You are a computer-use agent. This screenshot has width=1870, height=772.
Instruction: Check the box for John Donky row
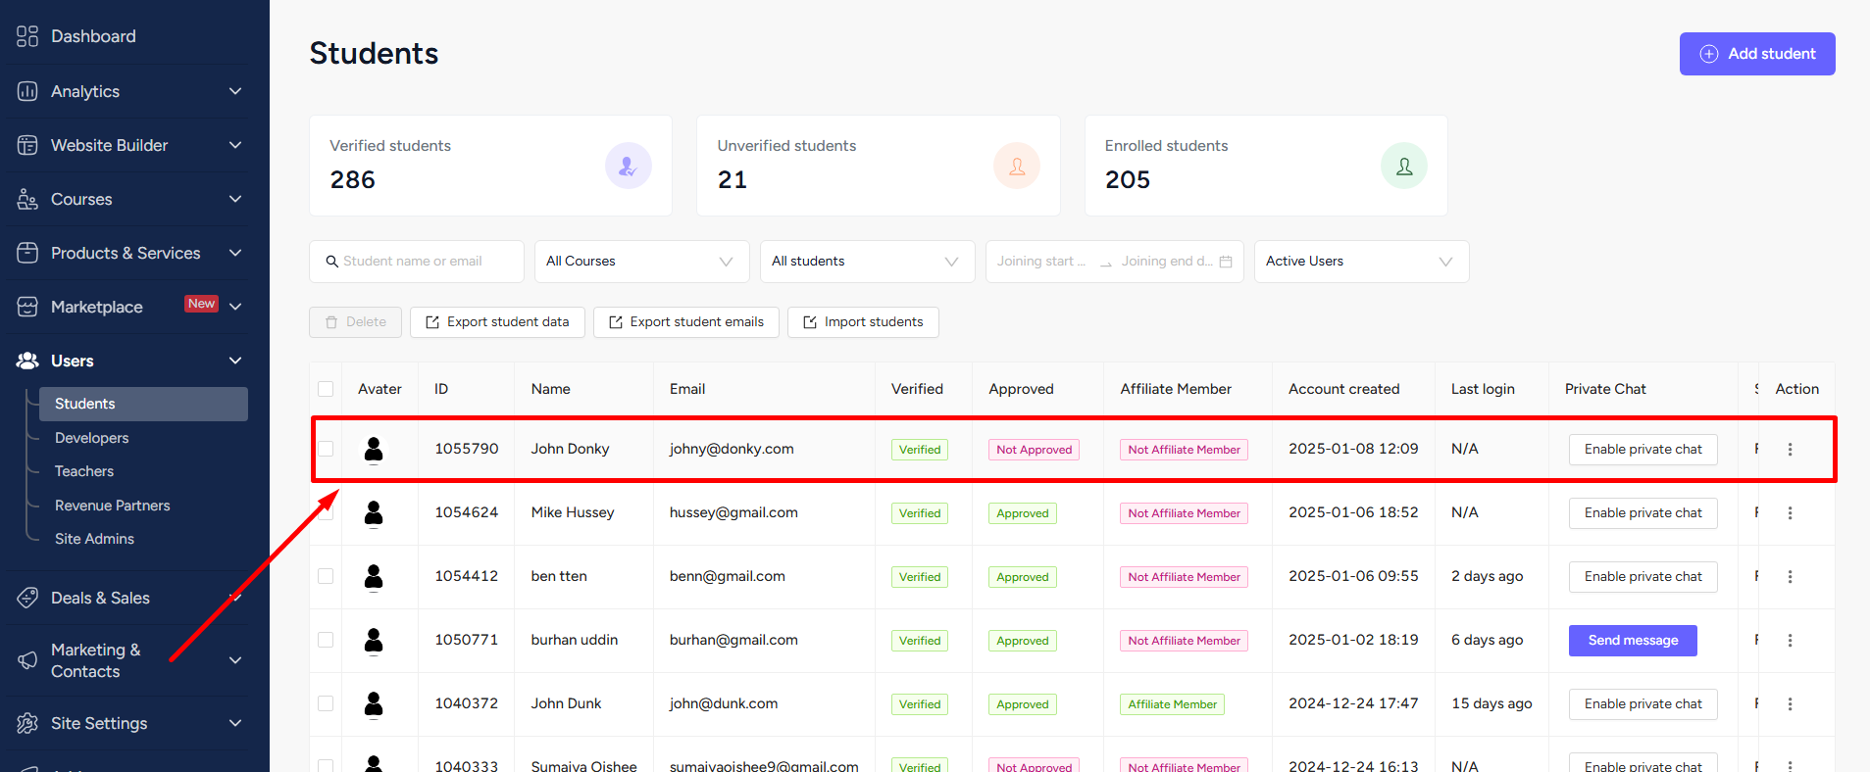tap(326, 449)
